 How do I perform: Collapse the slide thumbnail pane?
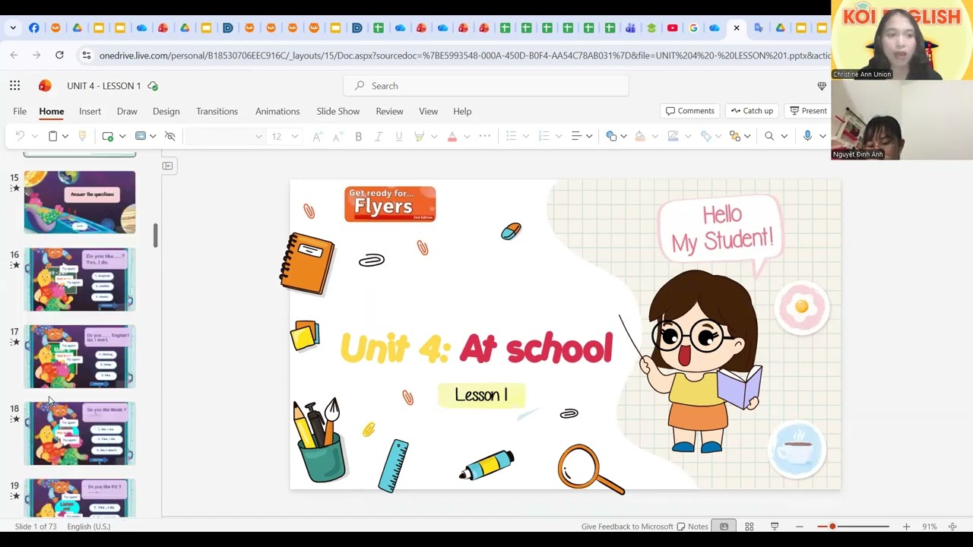[167, 166]
